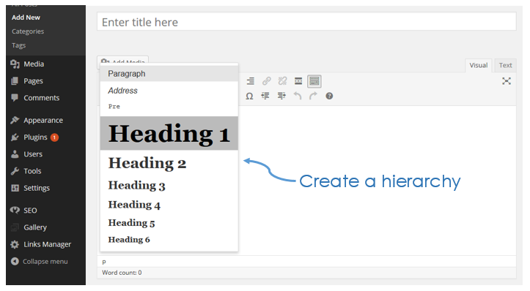Click the Appearance brush icon

(x=15, y=120)
